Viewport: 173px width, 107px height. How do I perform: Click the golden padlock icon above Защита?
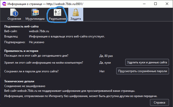(x=75, y=13)
